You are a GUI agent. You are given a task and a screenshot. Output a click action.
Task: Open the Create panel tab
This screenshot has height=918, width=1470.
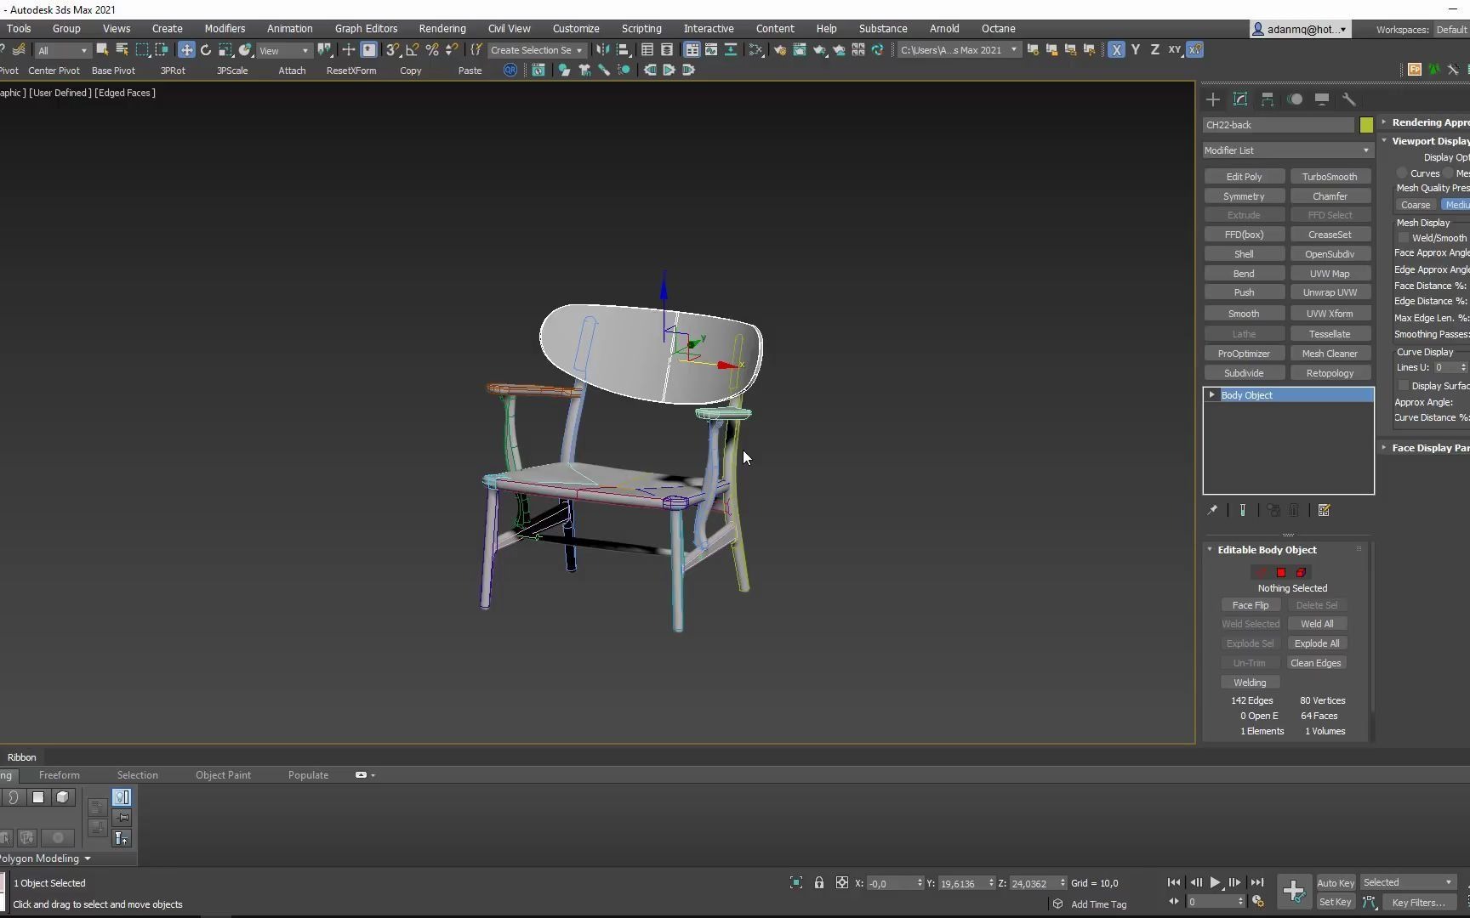[x=1213, y=99]
